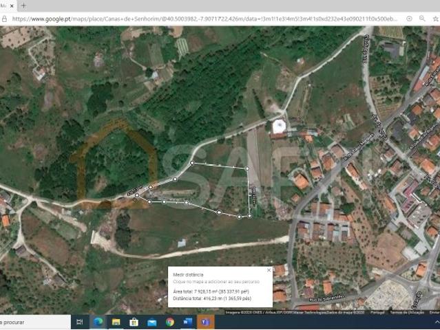Select the Google Maps URL in address bar
440x330 pixels.
click(205, 19)
